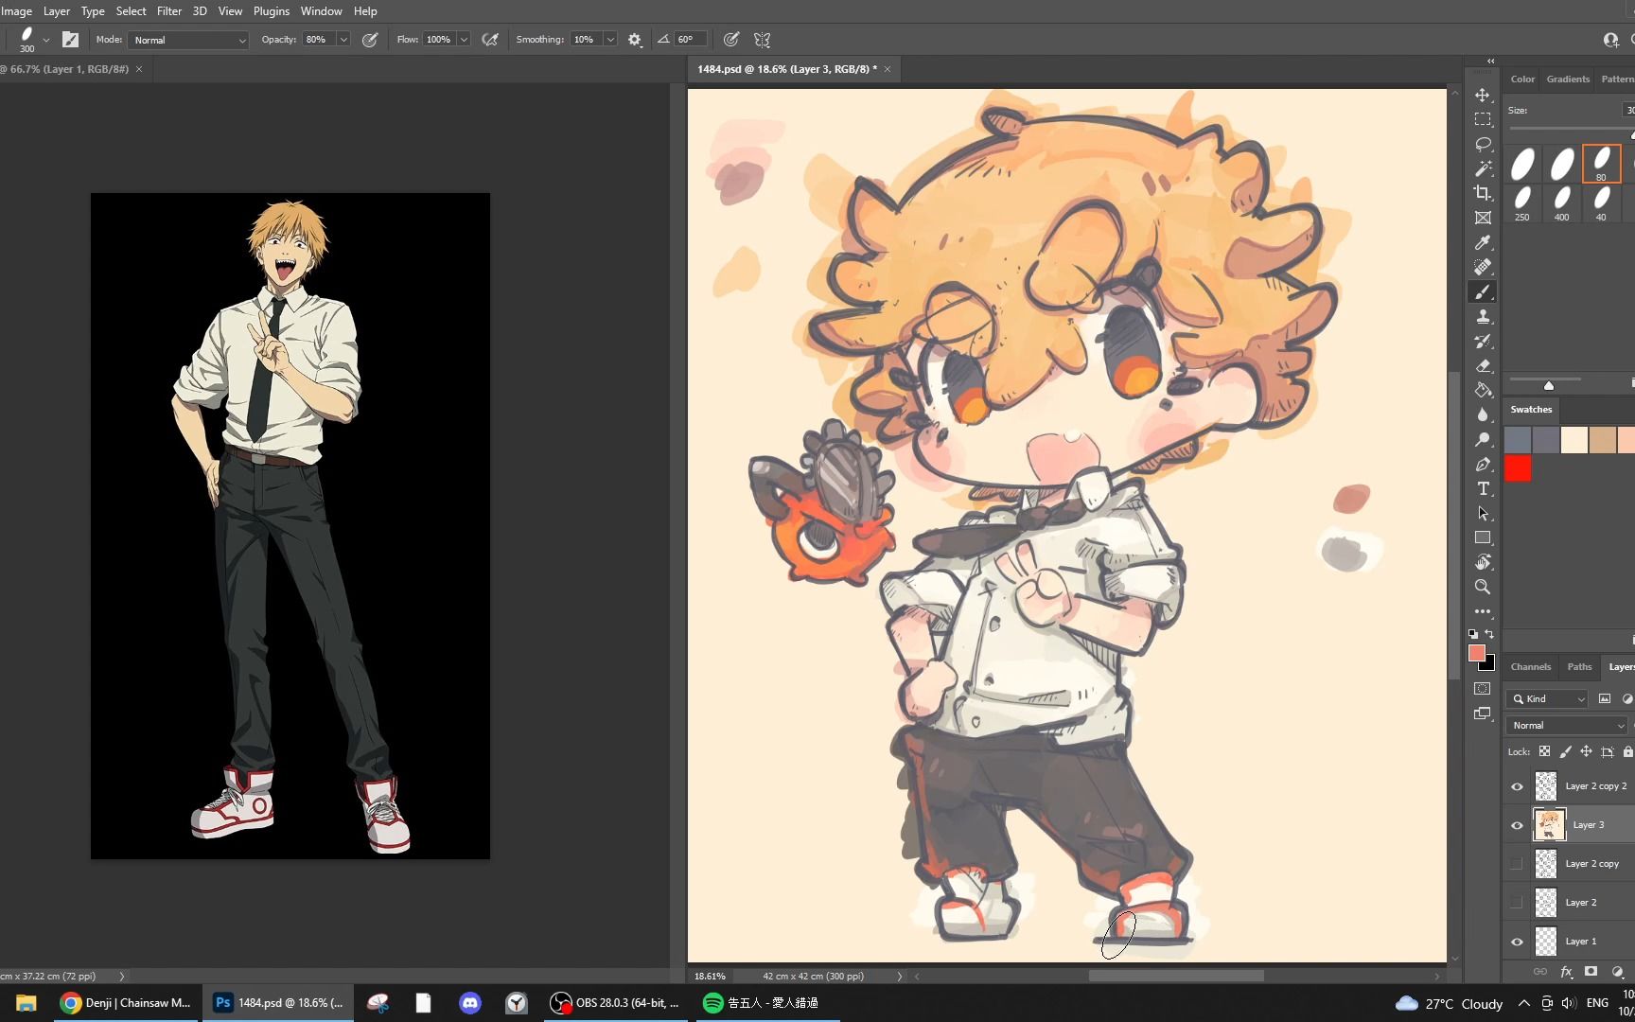Hide Layer 3 visibility eye

pyautogui.click(x=1517, y=825)
